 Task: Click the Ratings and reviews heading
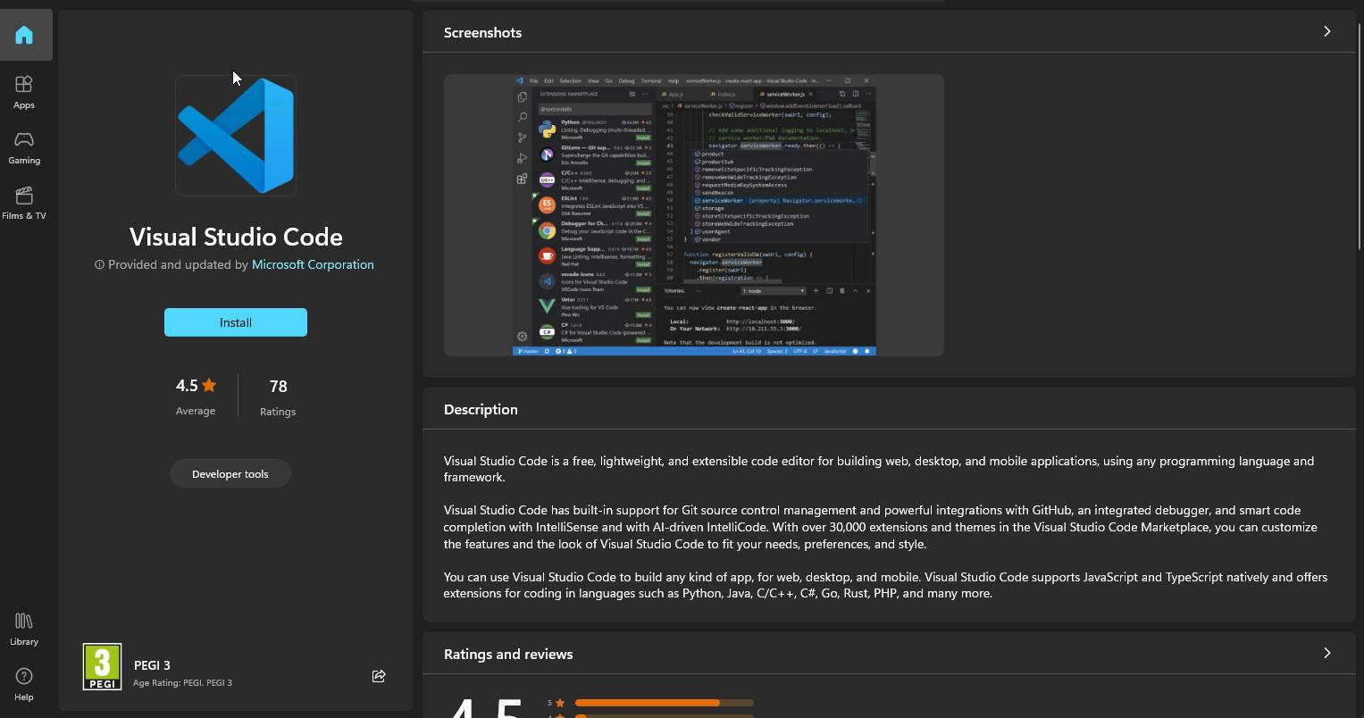[508, 654]
